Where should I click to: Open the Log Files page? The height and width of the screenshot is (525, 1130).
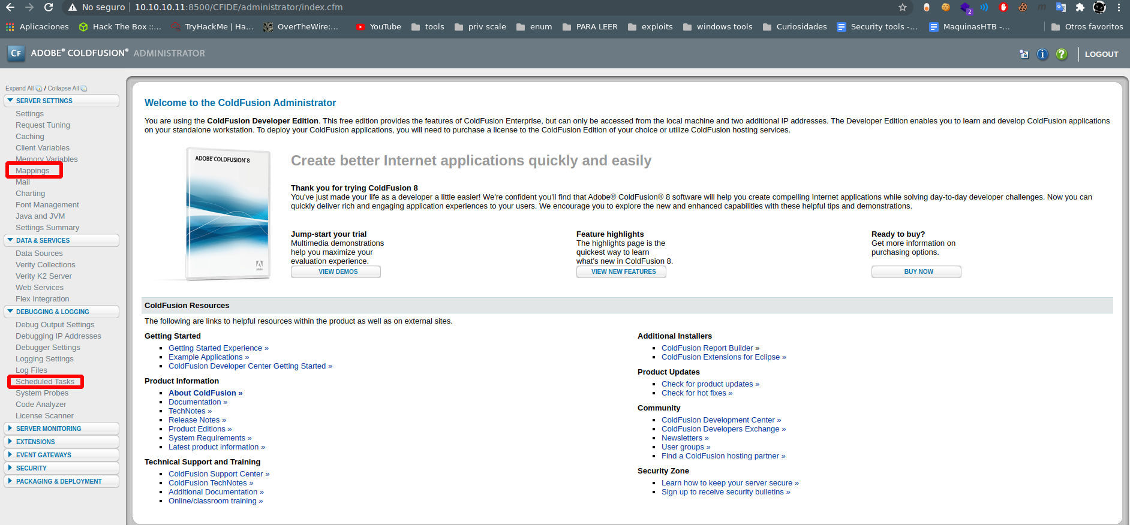point(31,370)
